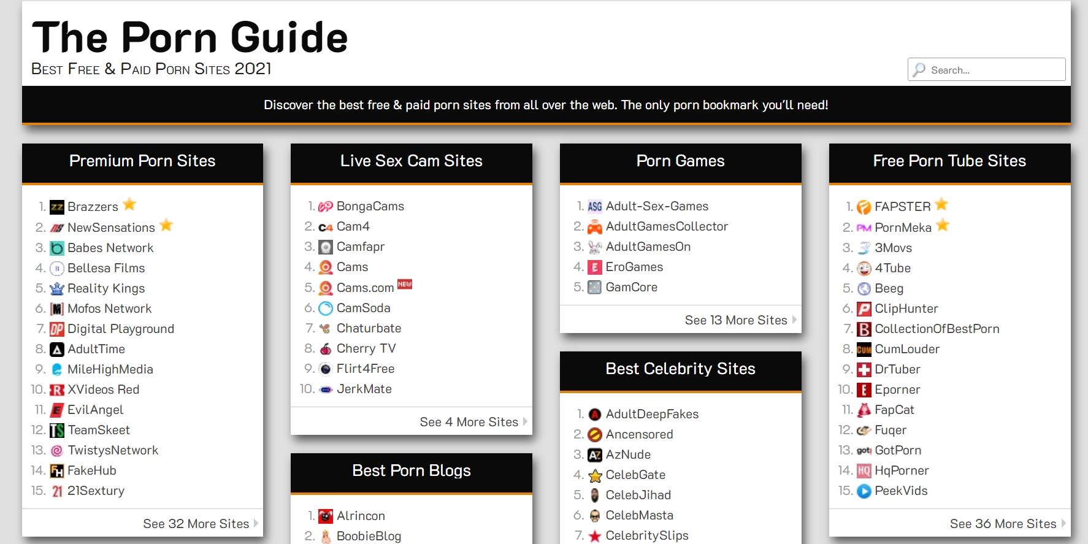The width and height of the screenshot is (1088, 544).
Task: Open the 21Sextury link
Action: [96, 491]
